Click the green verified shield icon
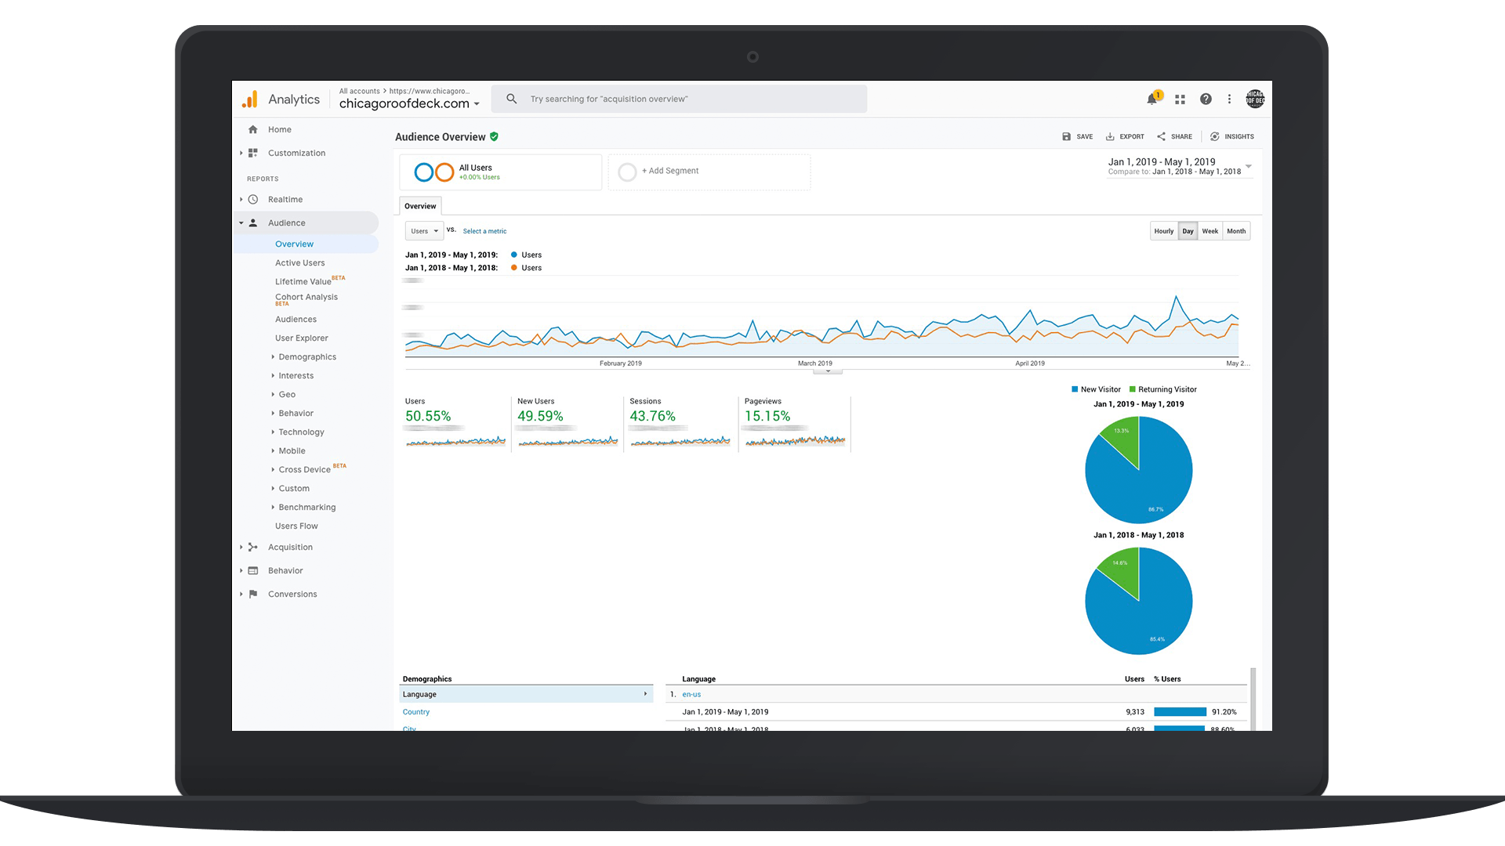This screenshot has height=846, width=1505. pyautogui.click(x=494, y=136)
